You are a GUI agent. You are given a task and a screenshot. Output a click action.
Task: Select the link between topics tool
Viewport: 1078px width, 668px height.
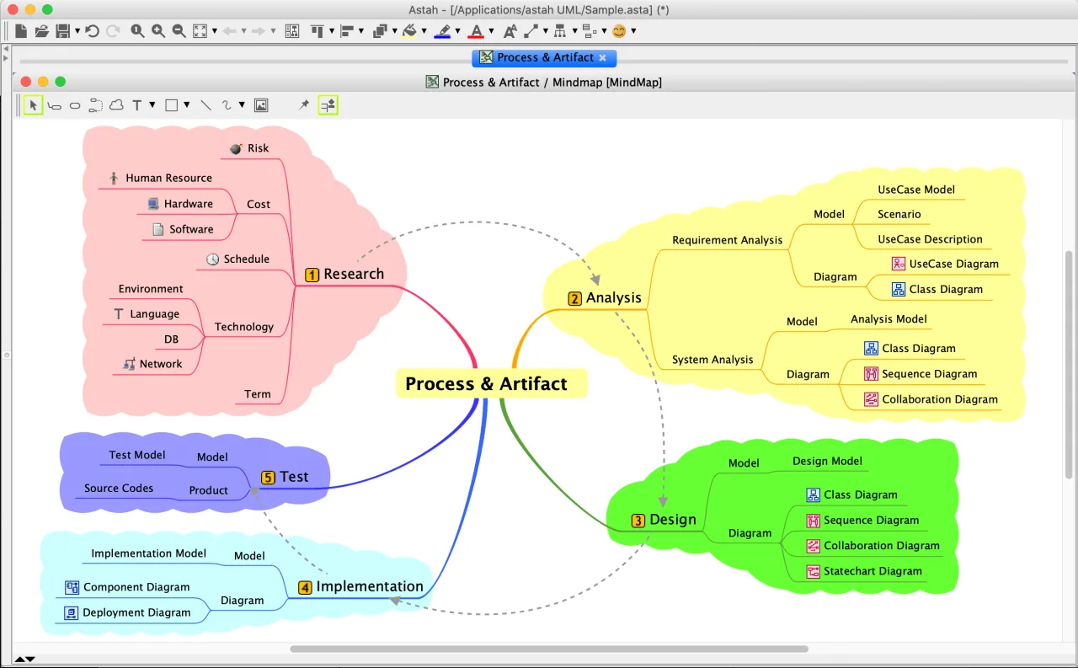pyautogui.click(x=96, y=105)
